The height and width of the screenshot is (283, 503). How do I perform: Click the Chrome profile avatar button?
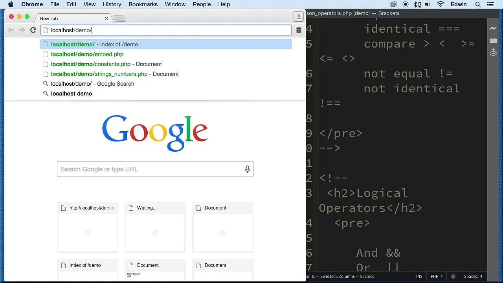(299, 17)
